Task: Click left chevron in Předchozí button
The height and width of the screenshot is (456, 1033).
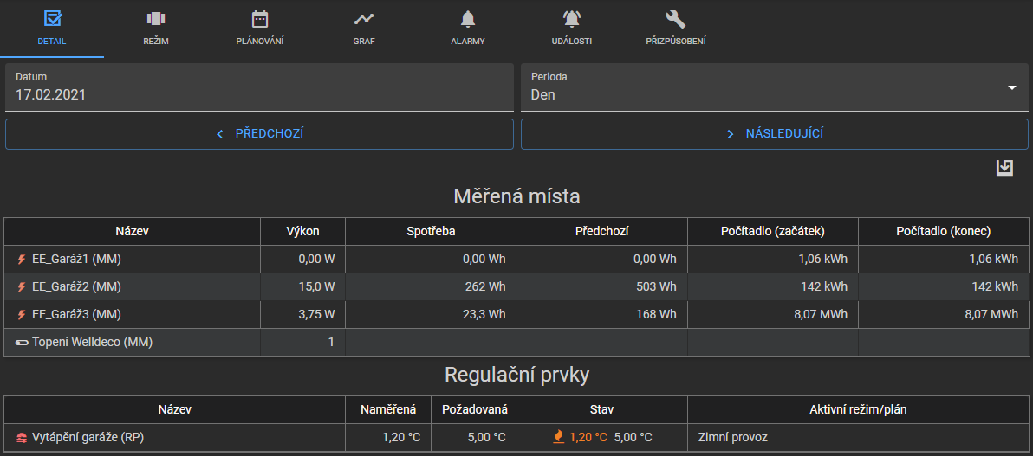Action: point(220,134)
